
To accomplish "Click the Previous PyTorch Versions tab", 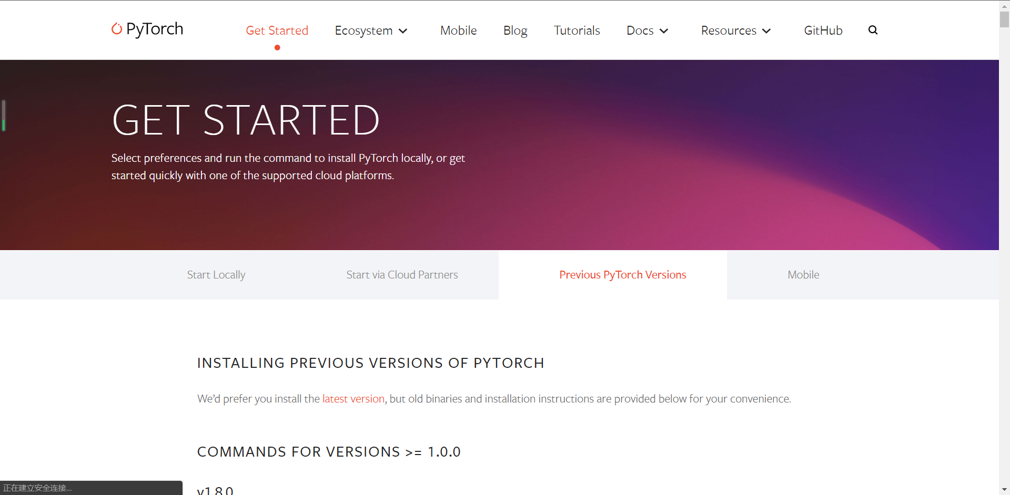I will [x=623, y=274].
